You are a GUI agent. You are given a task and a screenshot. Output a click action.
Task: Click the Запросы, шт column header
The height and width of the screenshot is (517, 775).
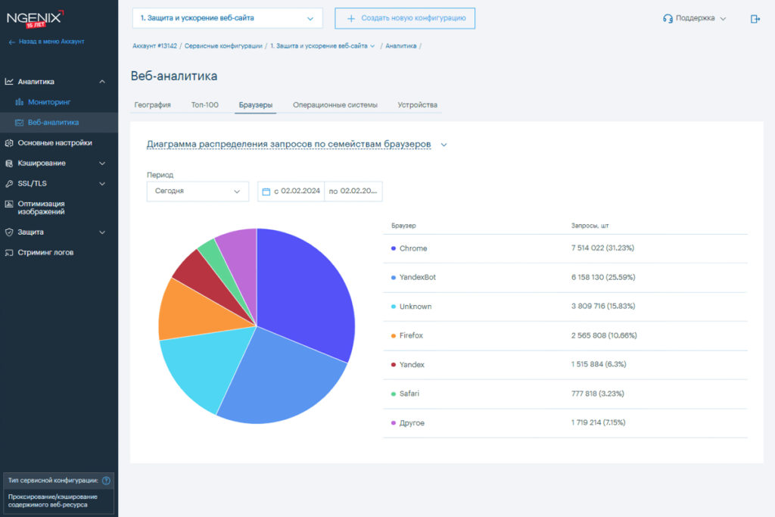click(590, 226)
